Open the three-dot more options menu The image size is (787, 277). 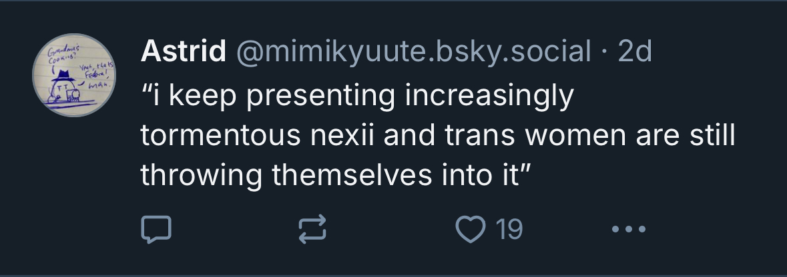(628, 230)
